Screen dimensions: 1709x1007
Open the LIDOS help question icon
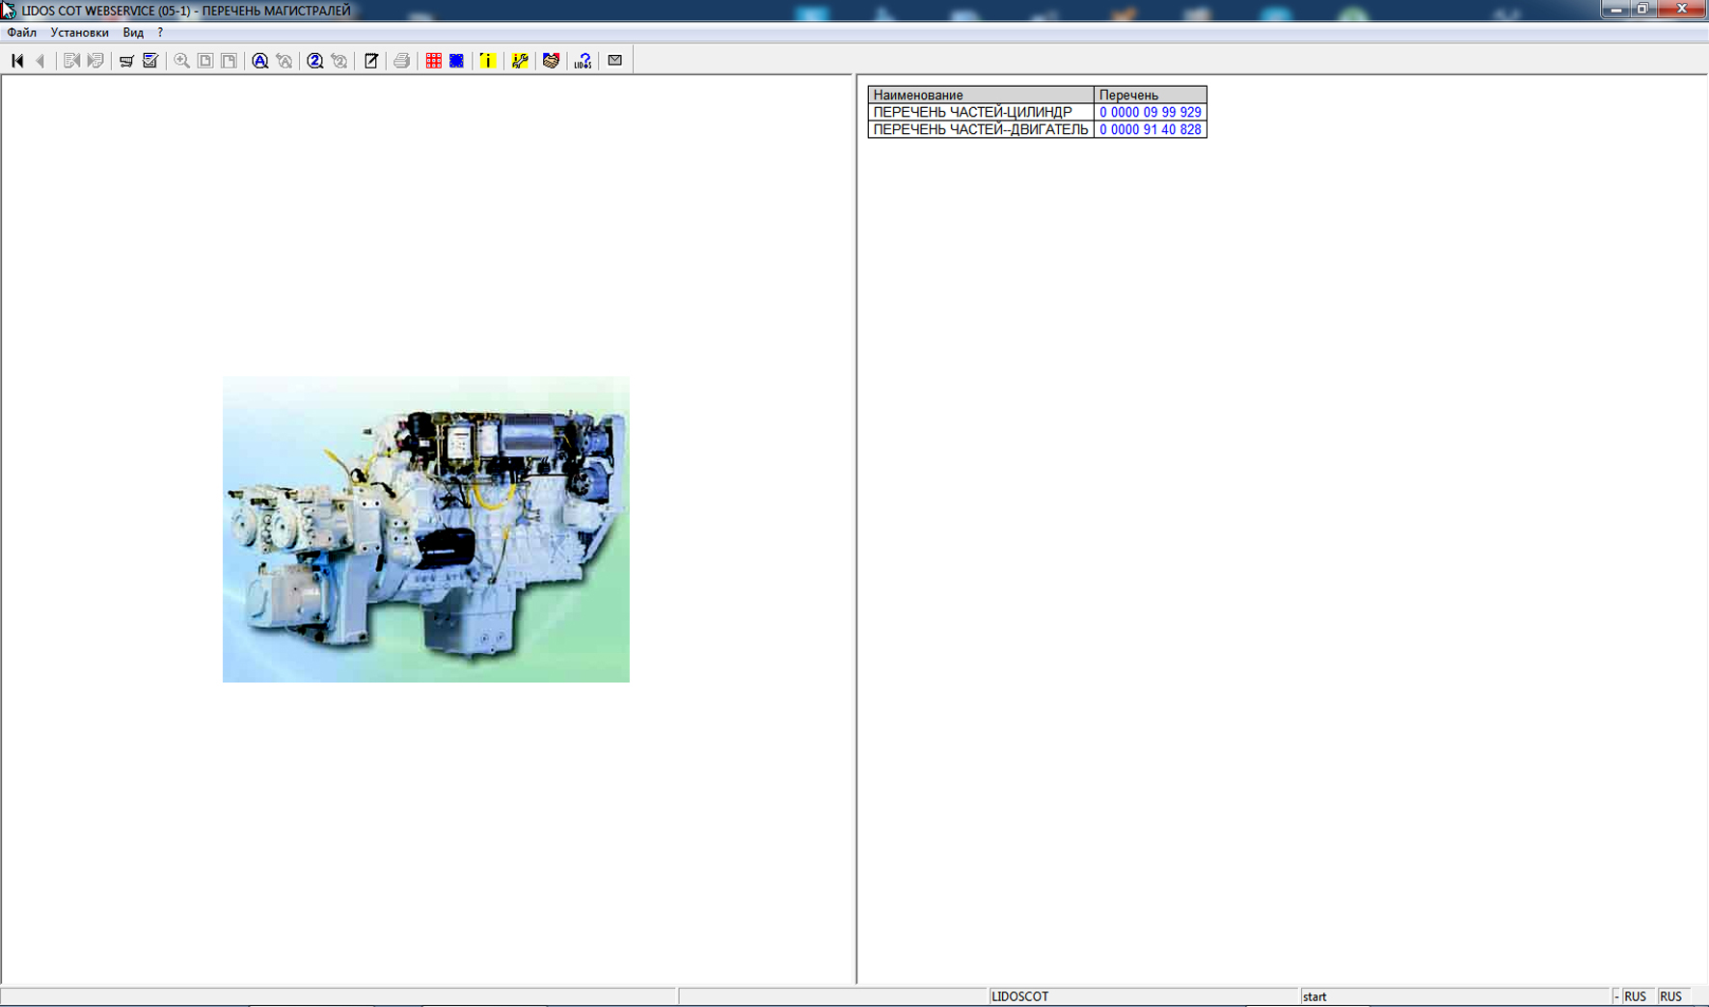[583, 61]
